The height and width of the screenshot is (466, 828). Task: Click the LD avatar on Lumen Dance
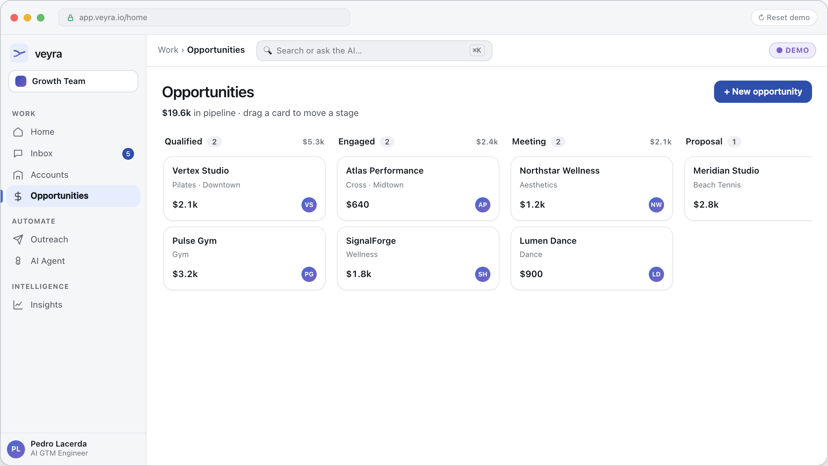pyautogui.click(x=656, y=274)
